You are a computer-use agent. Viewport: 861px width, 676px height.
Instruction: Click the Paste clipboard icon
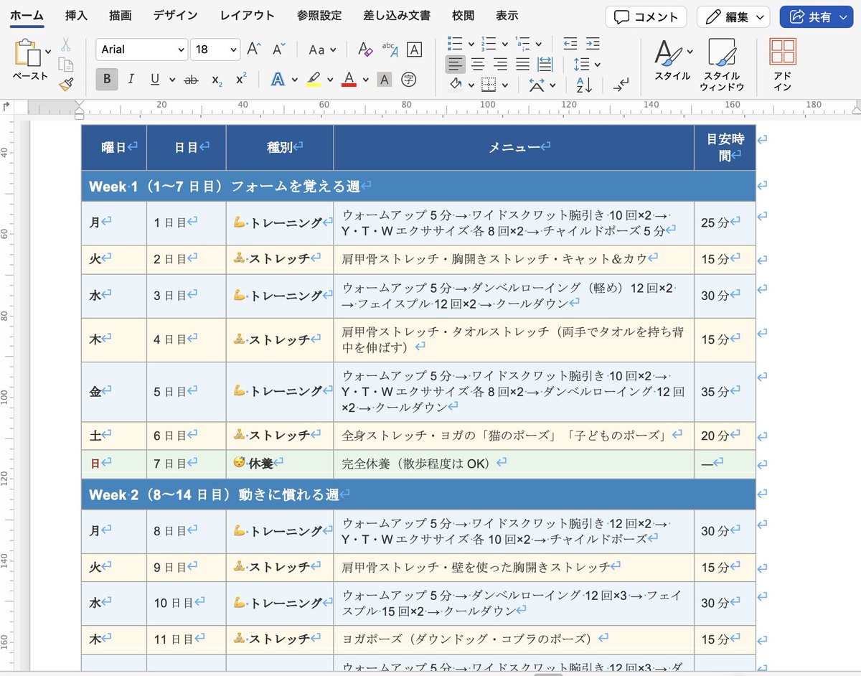(x=27, y=53)
